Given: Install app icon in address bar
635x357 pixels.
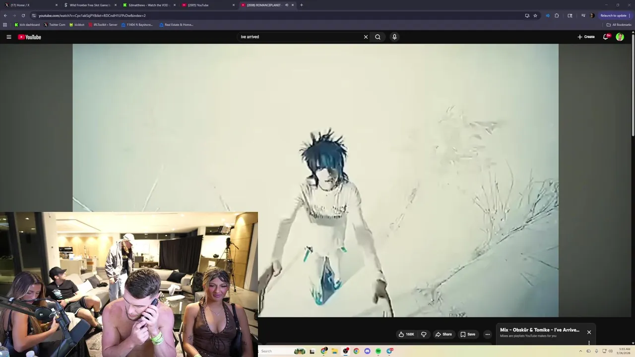Looking at the screenshot, I should (x=527, y=15).
